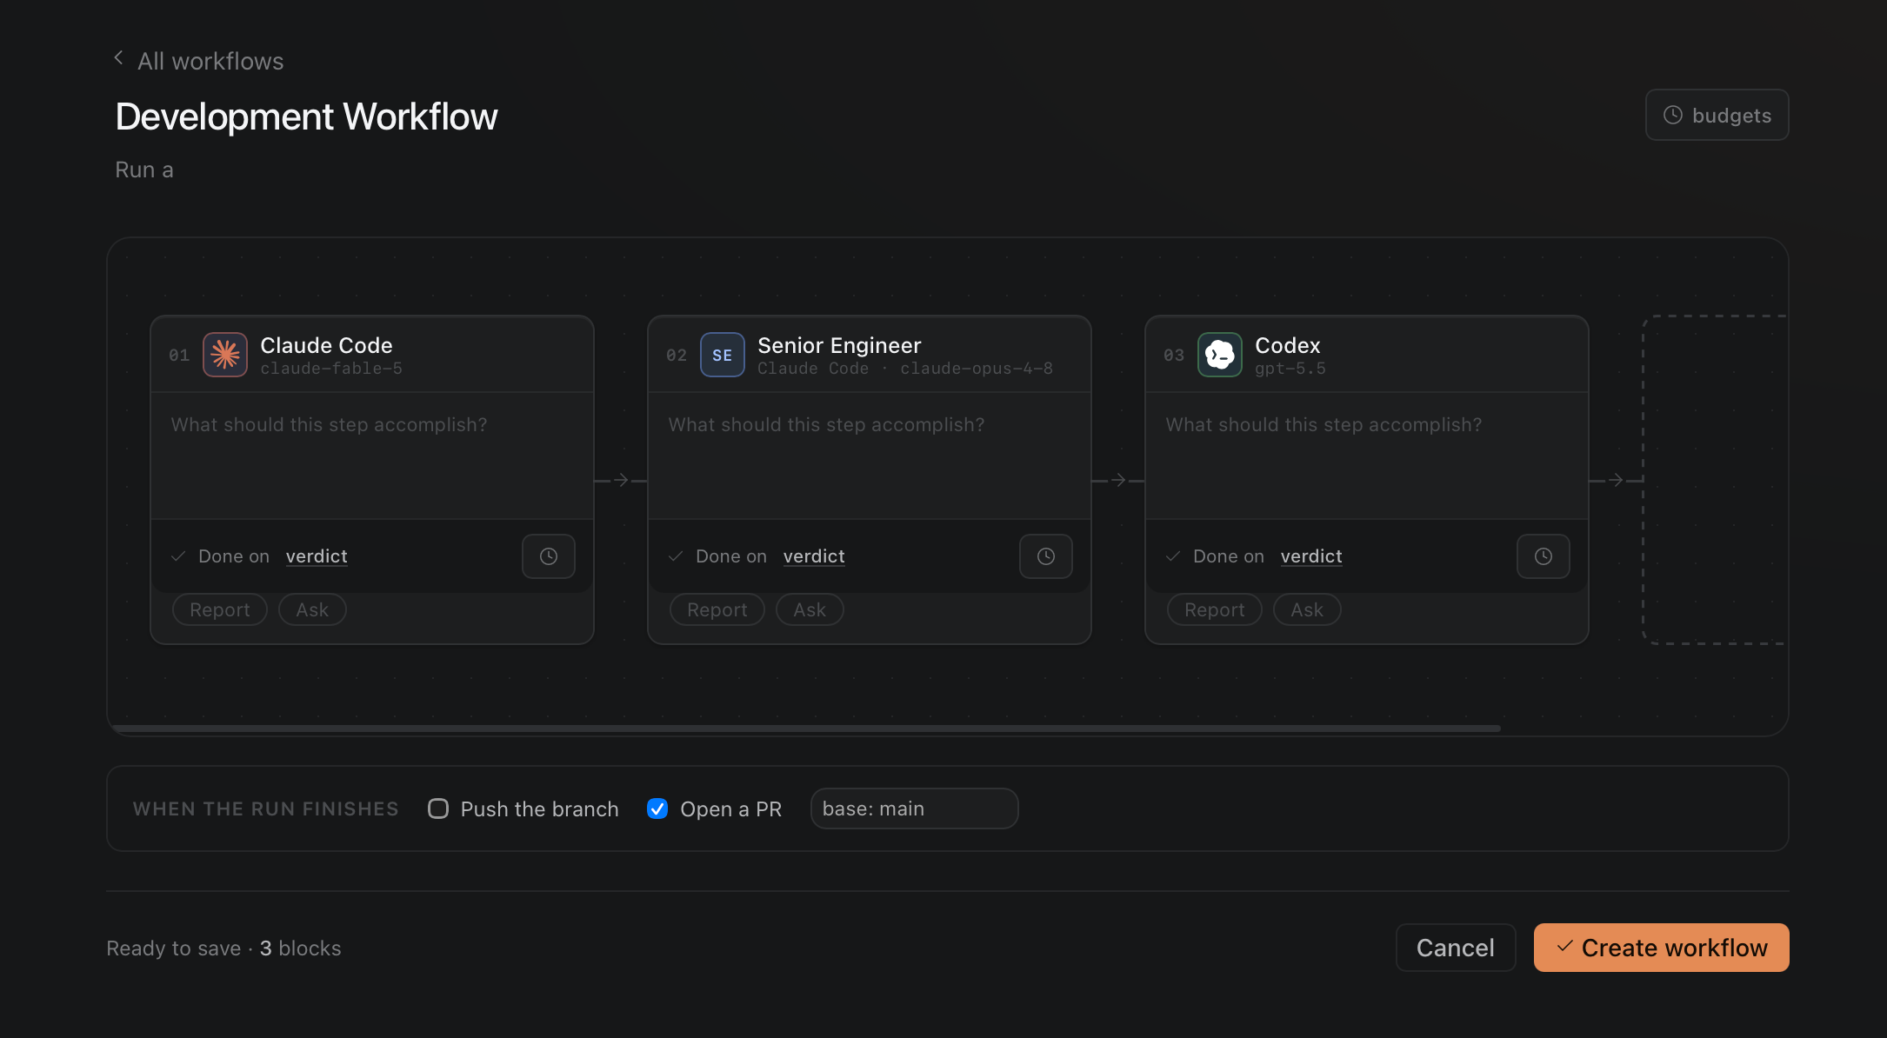Uncheck the Open a PR checkbox
This screenshot has width=1887, height=1038.
click(657, 808)
